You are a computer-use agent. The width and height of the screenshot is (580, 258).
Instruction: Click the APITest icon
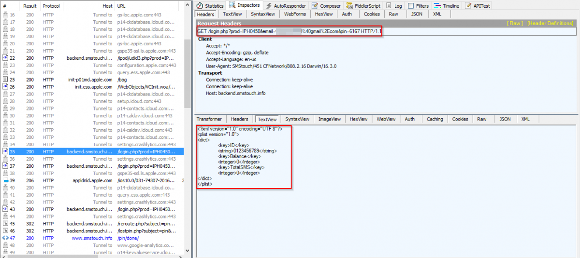[468, 6]
